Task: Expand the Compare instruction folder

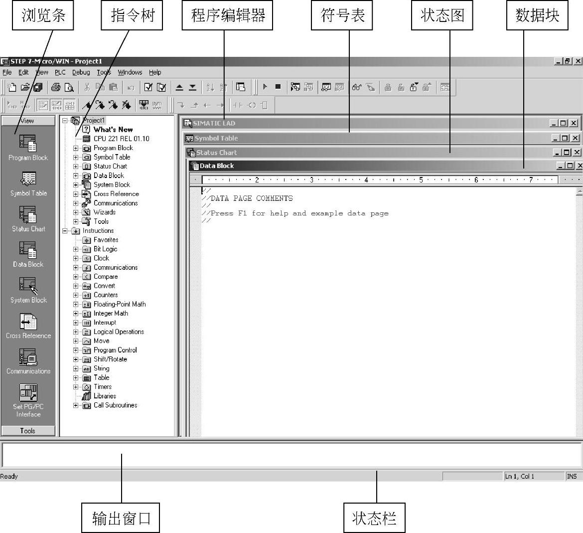Action: point(76,277)
